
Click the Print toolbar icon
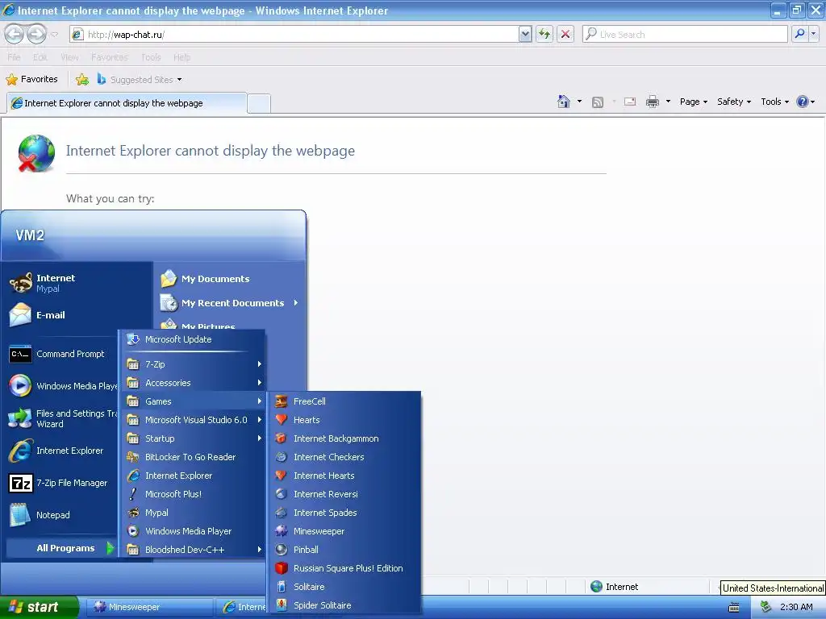click(652, 102)
